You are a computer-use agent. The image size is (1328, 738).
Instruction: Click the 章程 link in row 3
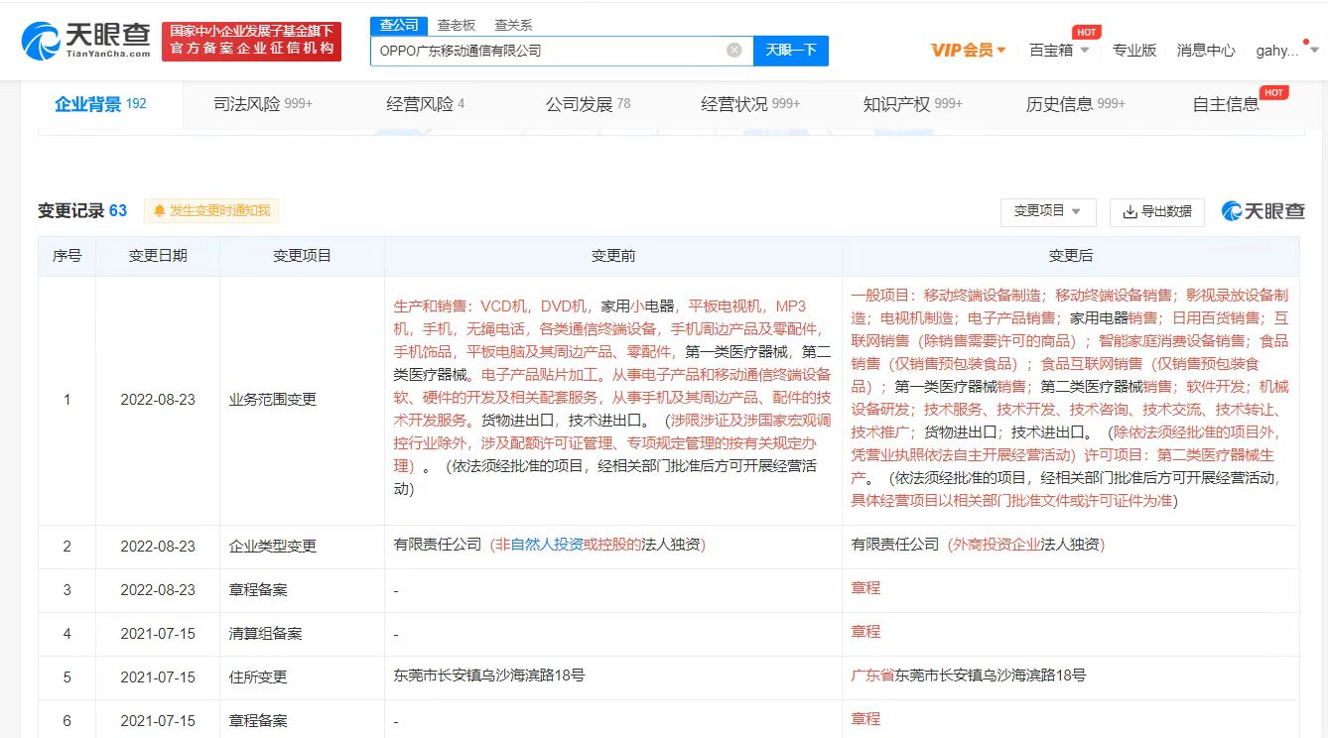[x=865, y=588]
